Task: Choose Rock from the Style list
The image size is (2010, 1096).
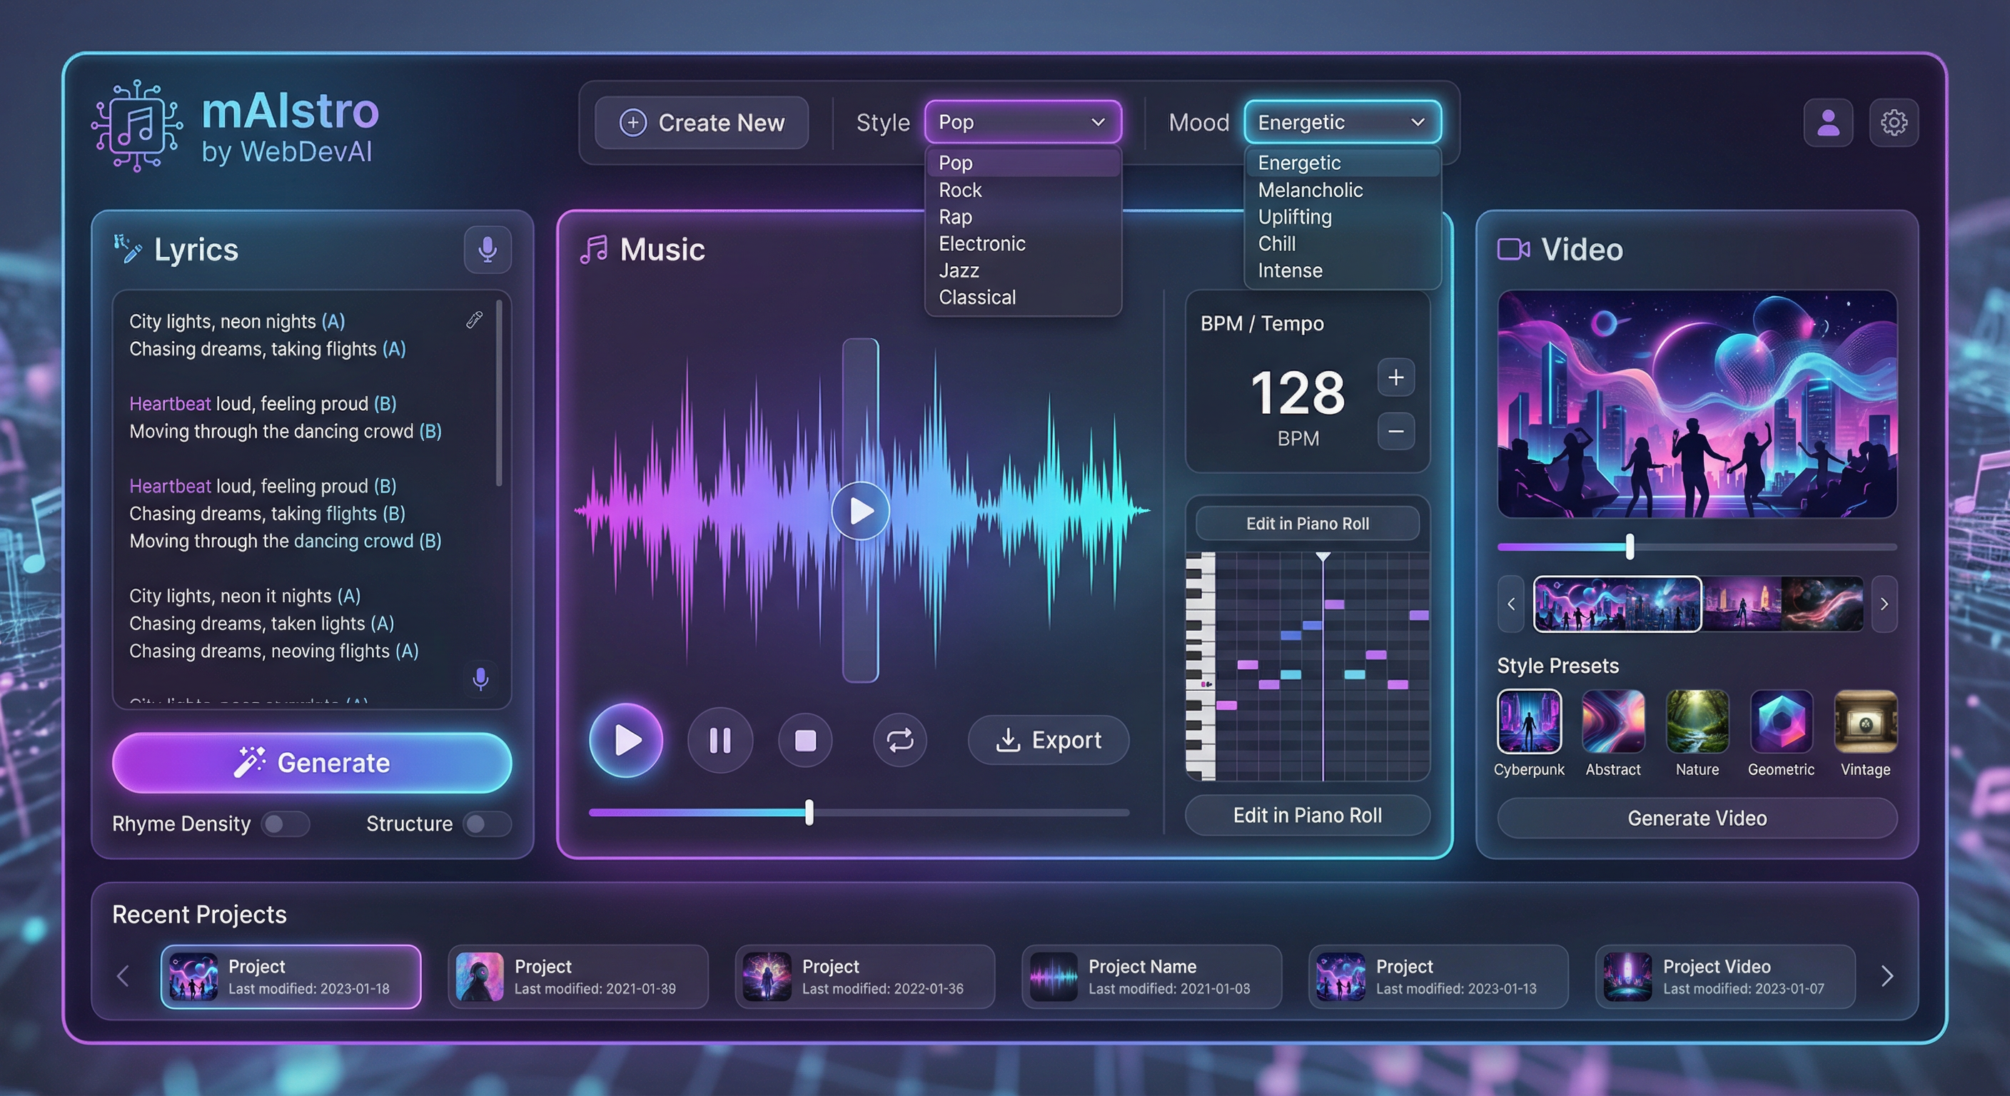Action: (1023, 191)
